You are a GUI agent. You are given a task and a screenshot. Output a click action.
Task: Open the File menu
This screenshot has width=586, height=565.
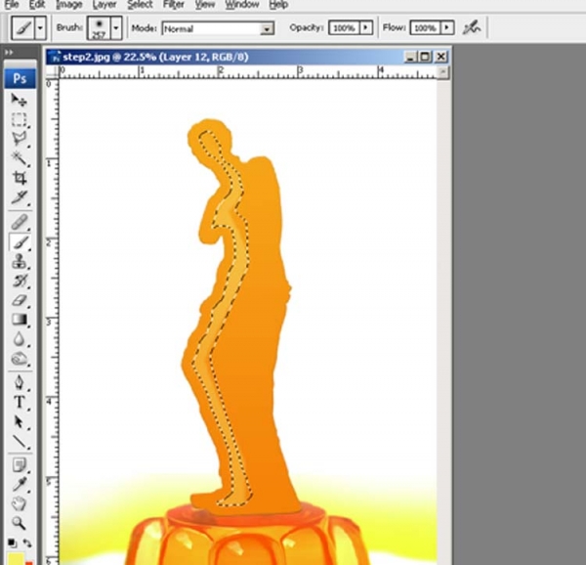pos(12,5)
